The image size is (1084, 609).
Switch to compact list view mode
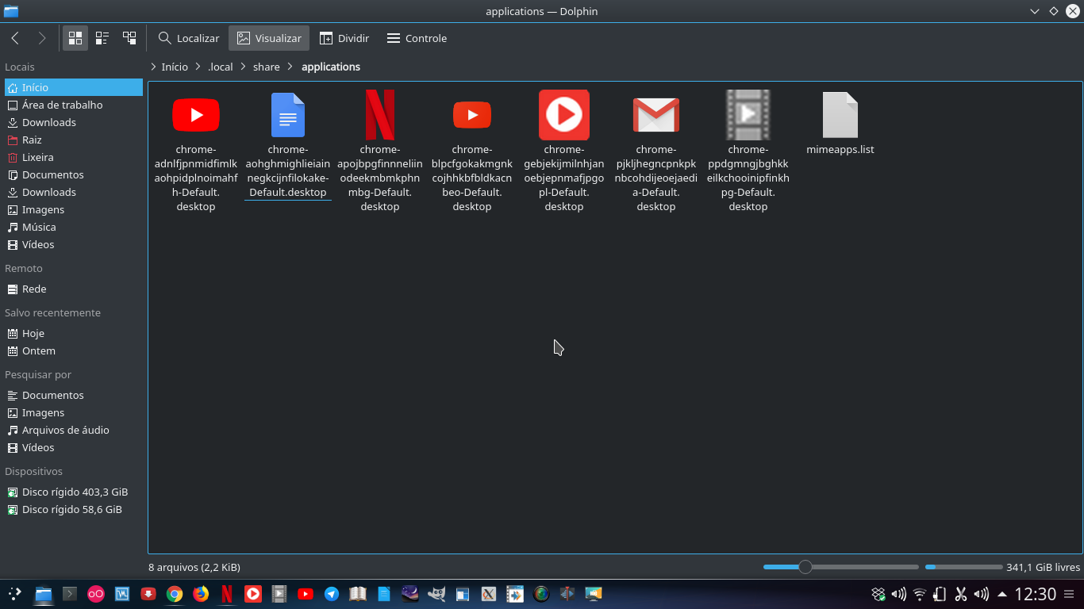click(102, 37)
